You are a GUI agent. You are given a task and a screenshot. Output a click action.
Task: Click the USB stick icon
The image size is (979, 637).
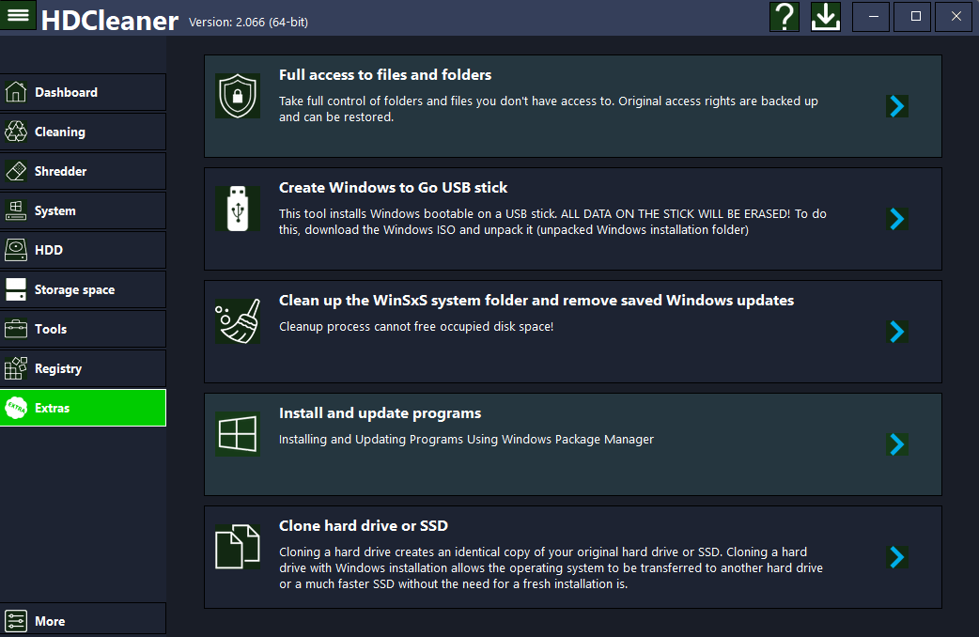tap(238, 209)
